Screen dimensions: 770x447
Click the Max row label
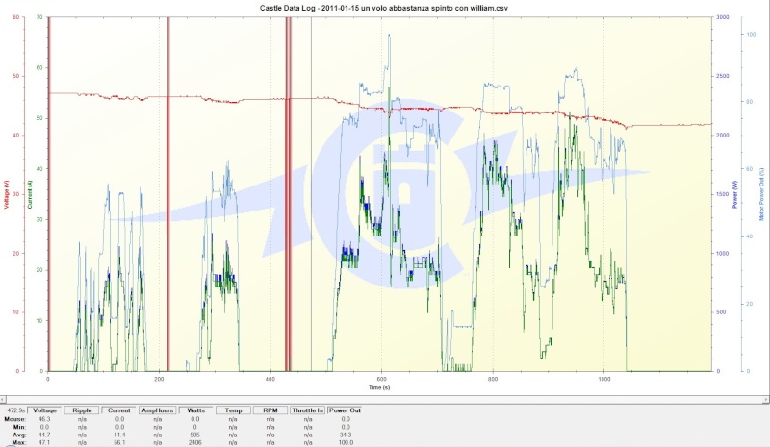(19, 442)
